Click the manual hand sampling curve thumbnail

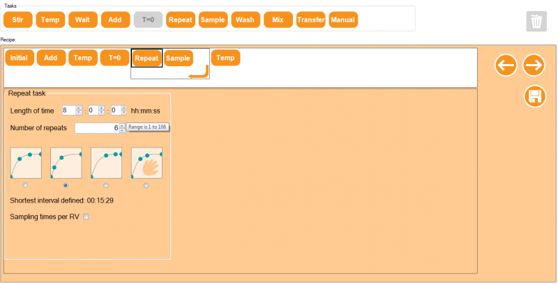(146, 163)
